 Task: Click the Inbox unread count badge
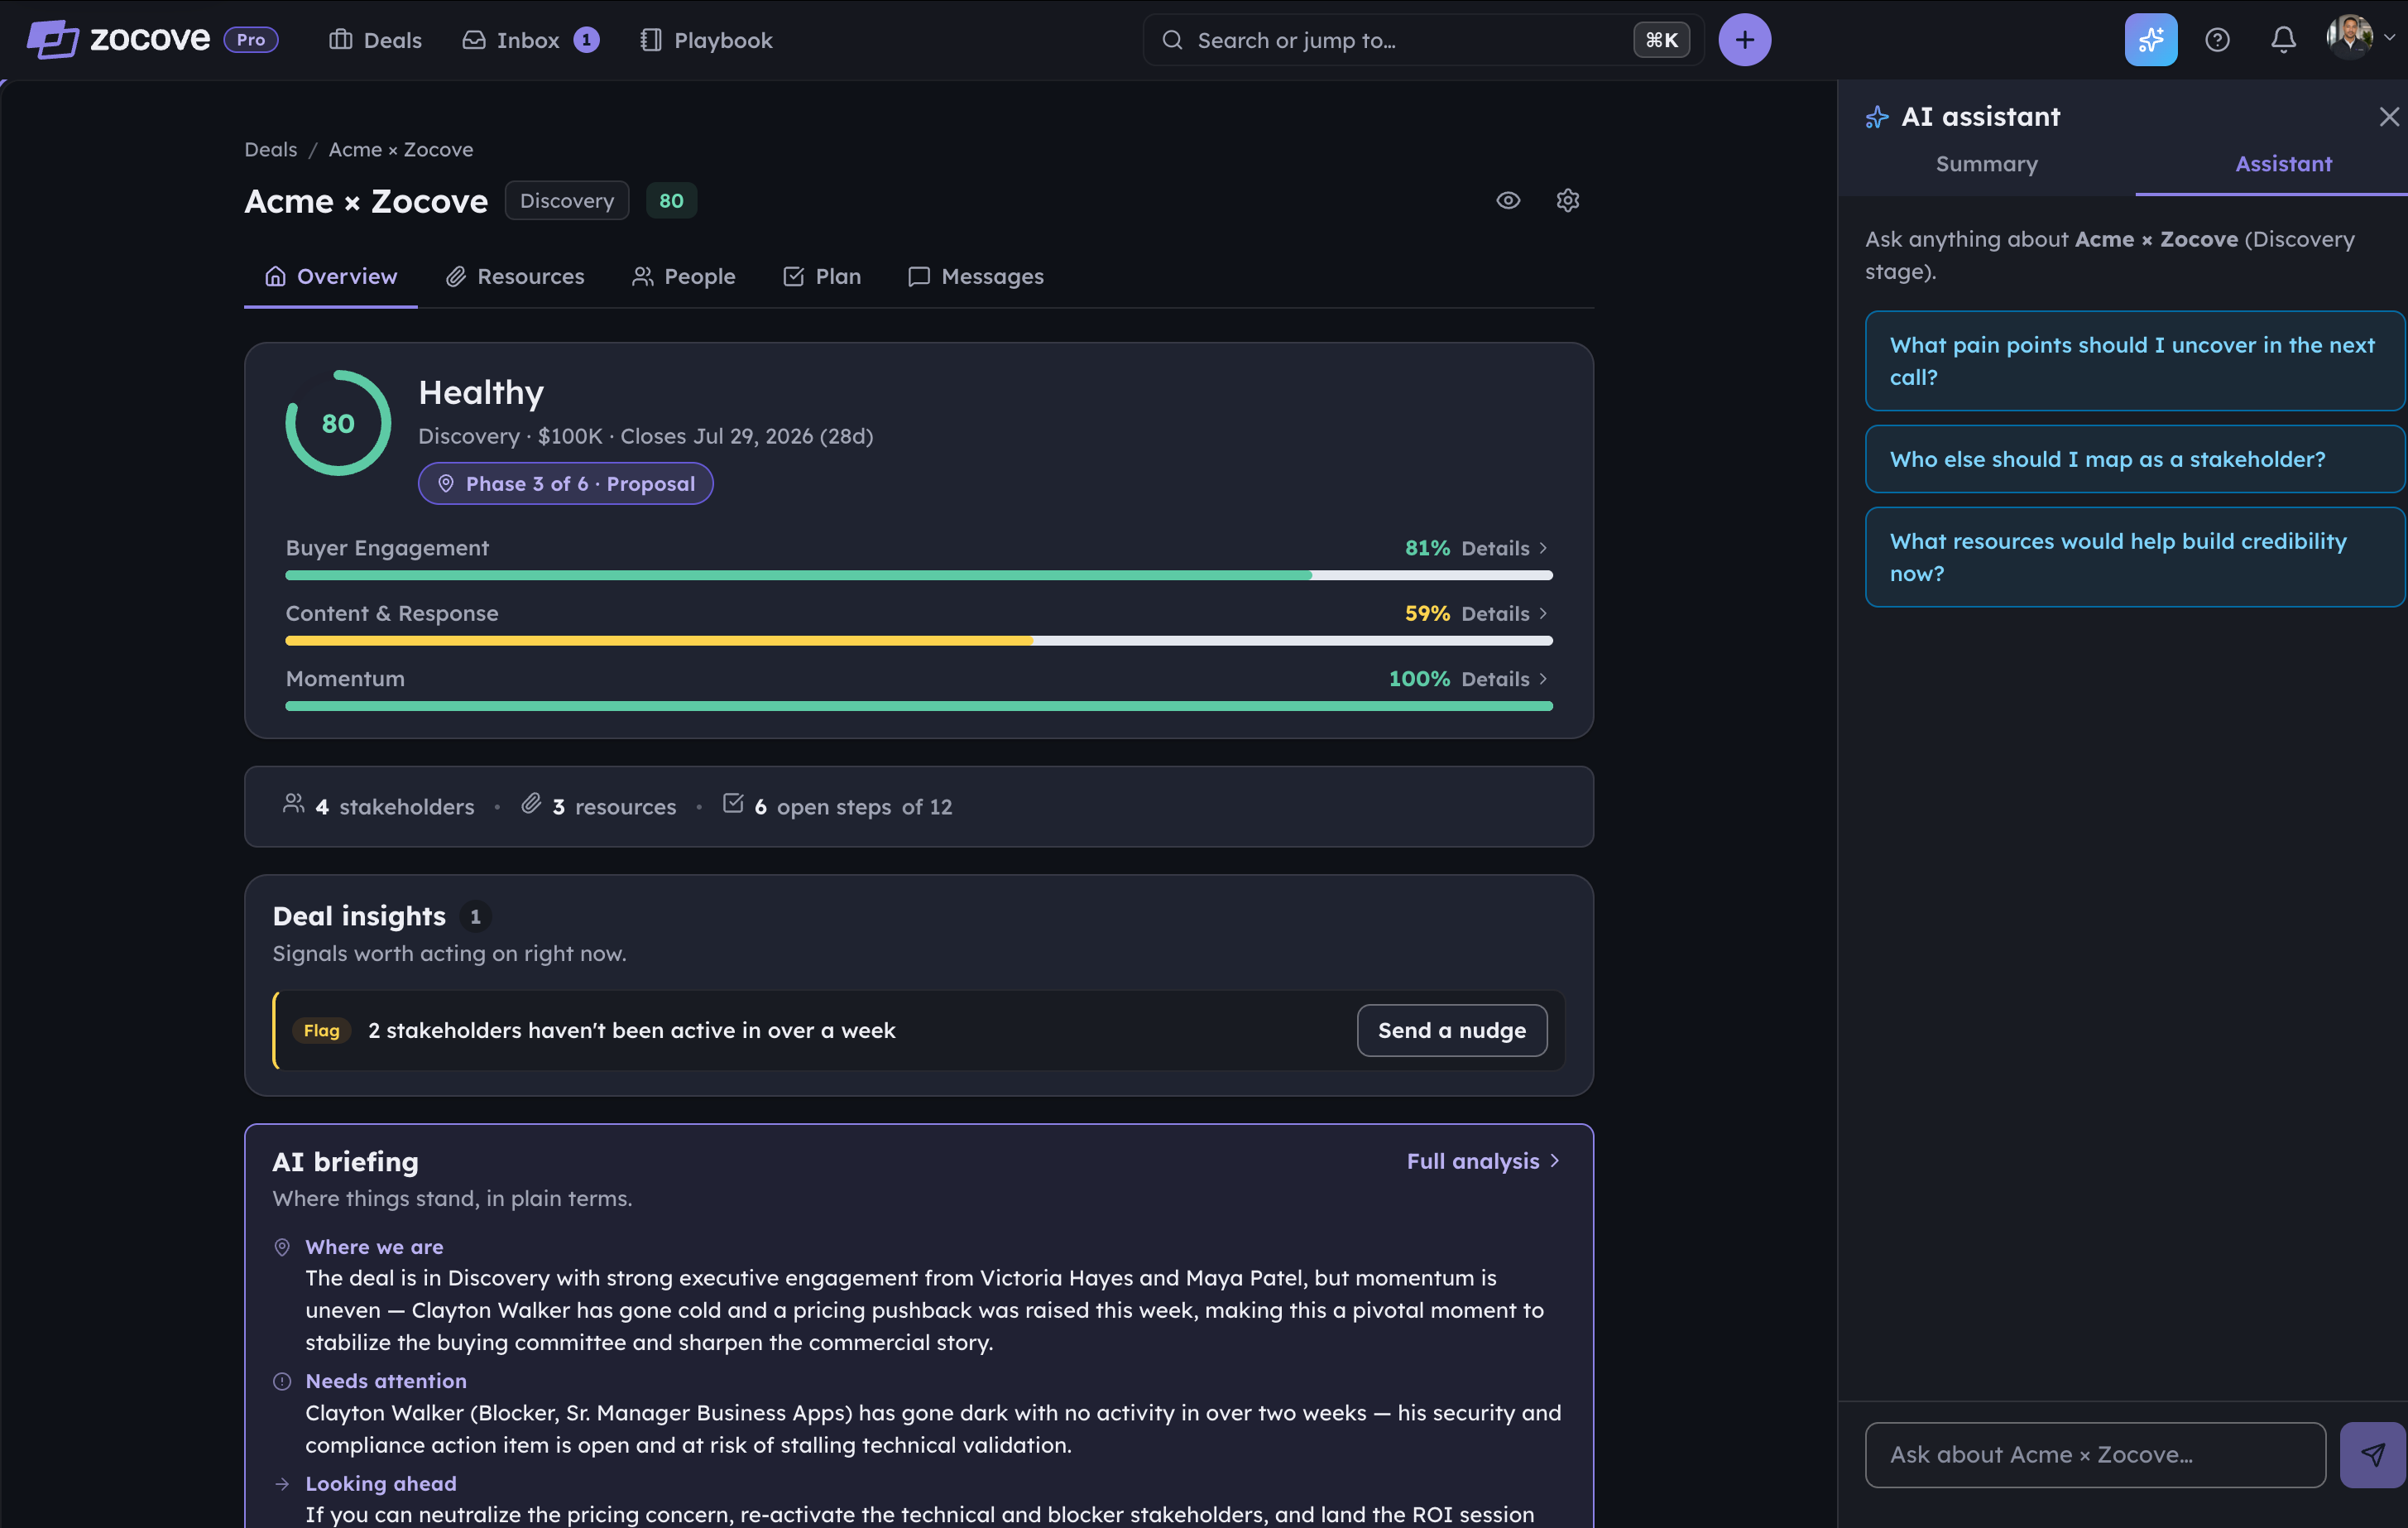pos(586,40)
